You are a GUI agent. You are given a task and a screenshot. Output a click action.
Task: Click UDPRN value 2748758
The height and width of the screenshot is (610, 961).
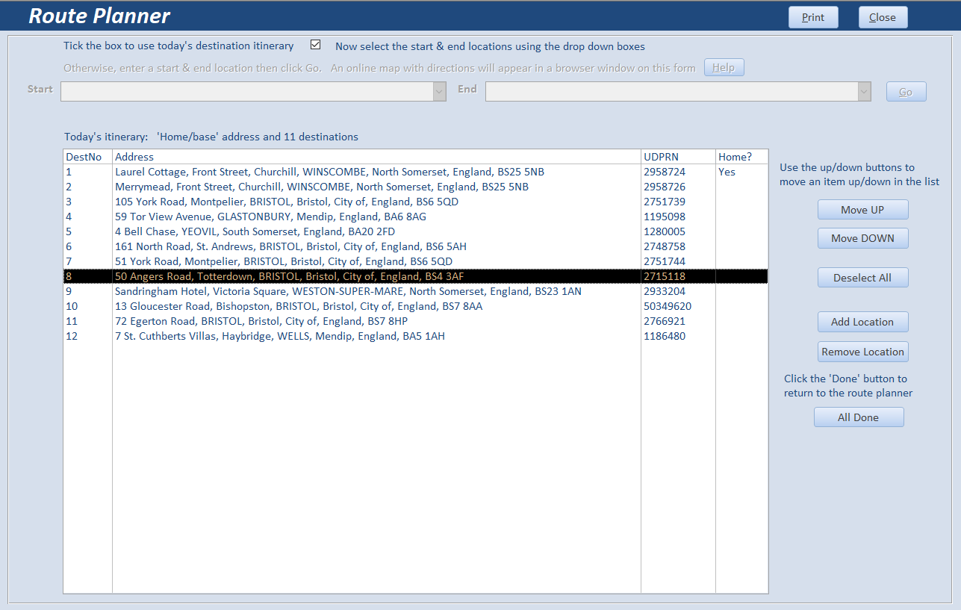tap(665, 246)
